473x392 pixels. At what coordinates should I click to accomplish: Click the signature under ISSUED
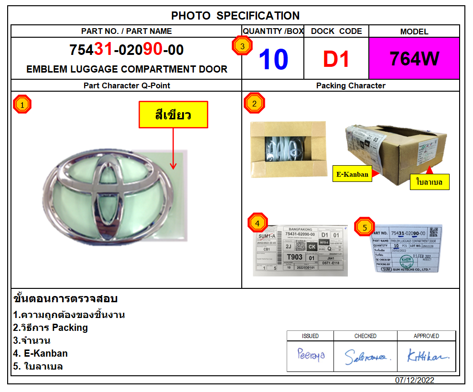point(311,354)
